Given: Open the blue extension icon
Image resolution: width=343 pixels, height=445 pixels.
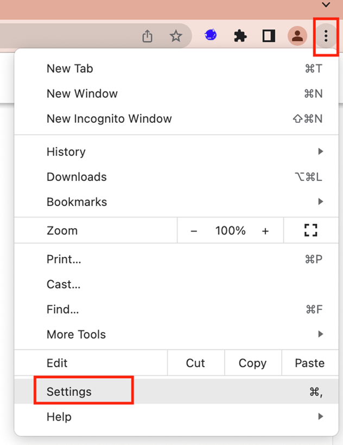Looking at the screenshot, I should [x=210, y=35].
